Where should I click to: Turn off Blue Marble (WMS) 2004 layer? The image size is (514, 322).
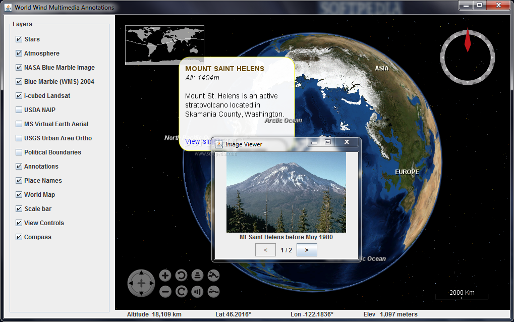(x=19, y=82)
